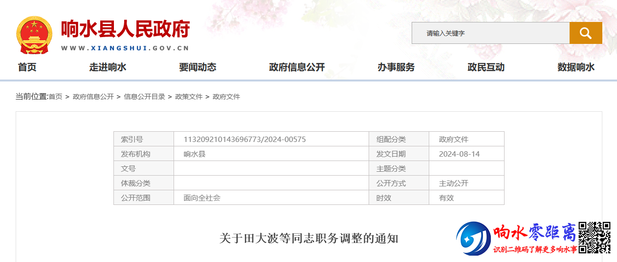
Task: Click the national emblem logo
Action: coord(34,35)
